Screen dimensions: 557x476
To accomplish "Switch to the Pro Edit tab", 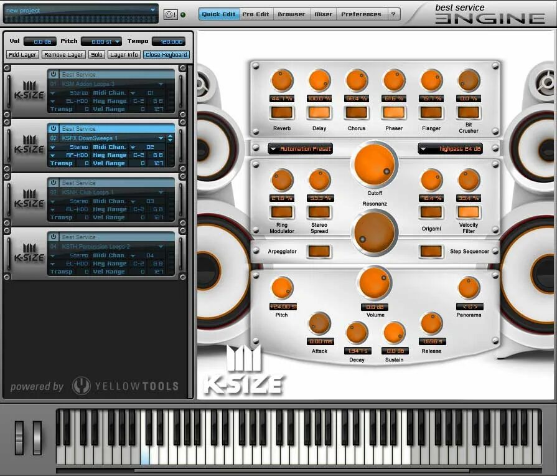I will pos(256,14).
